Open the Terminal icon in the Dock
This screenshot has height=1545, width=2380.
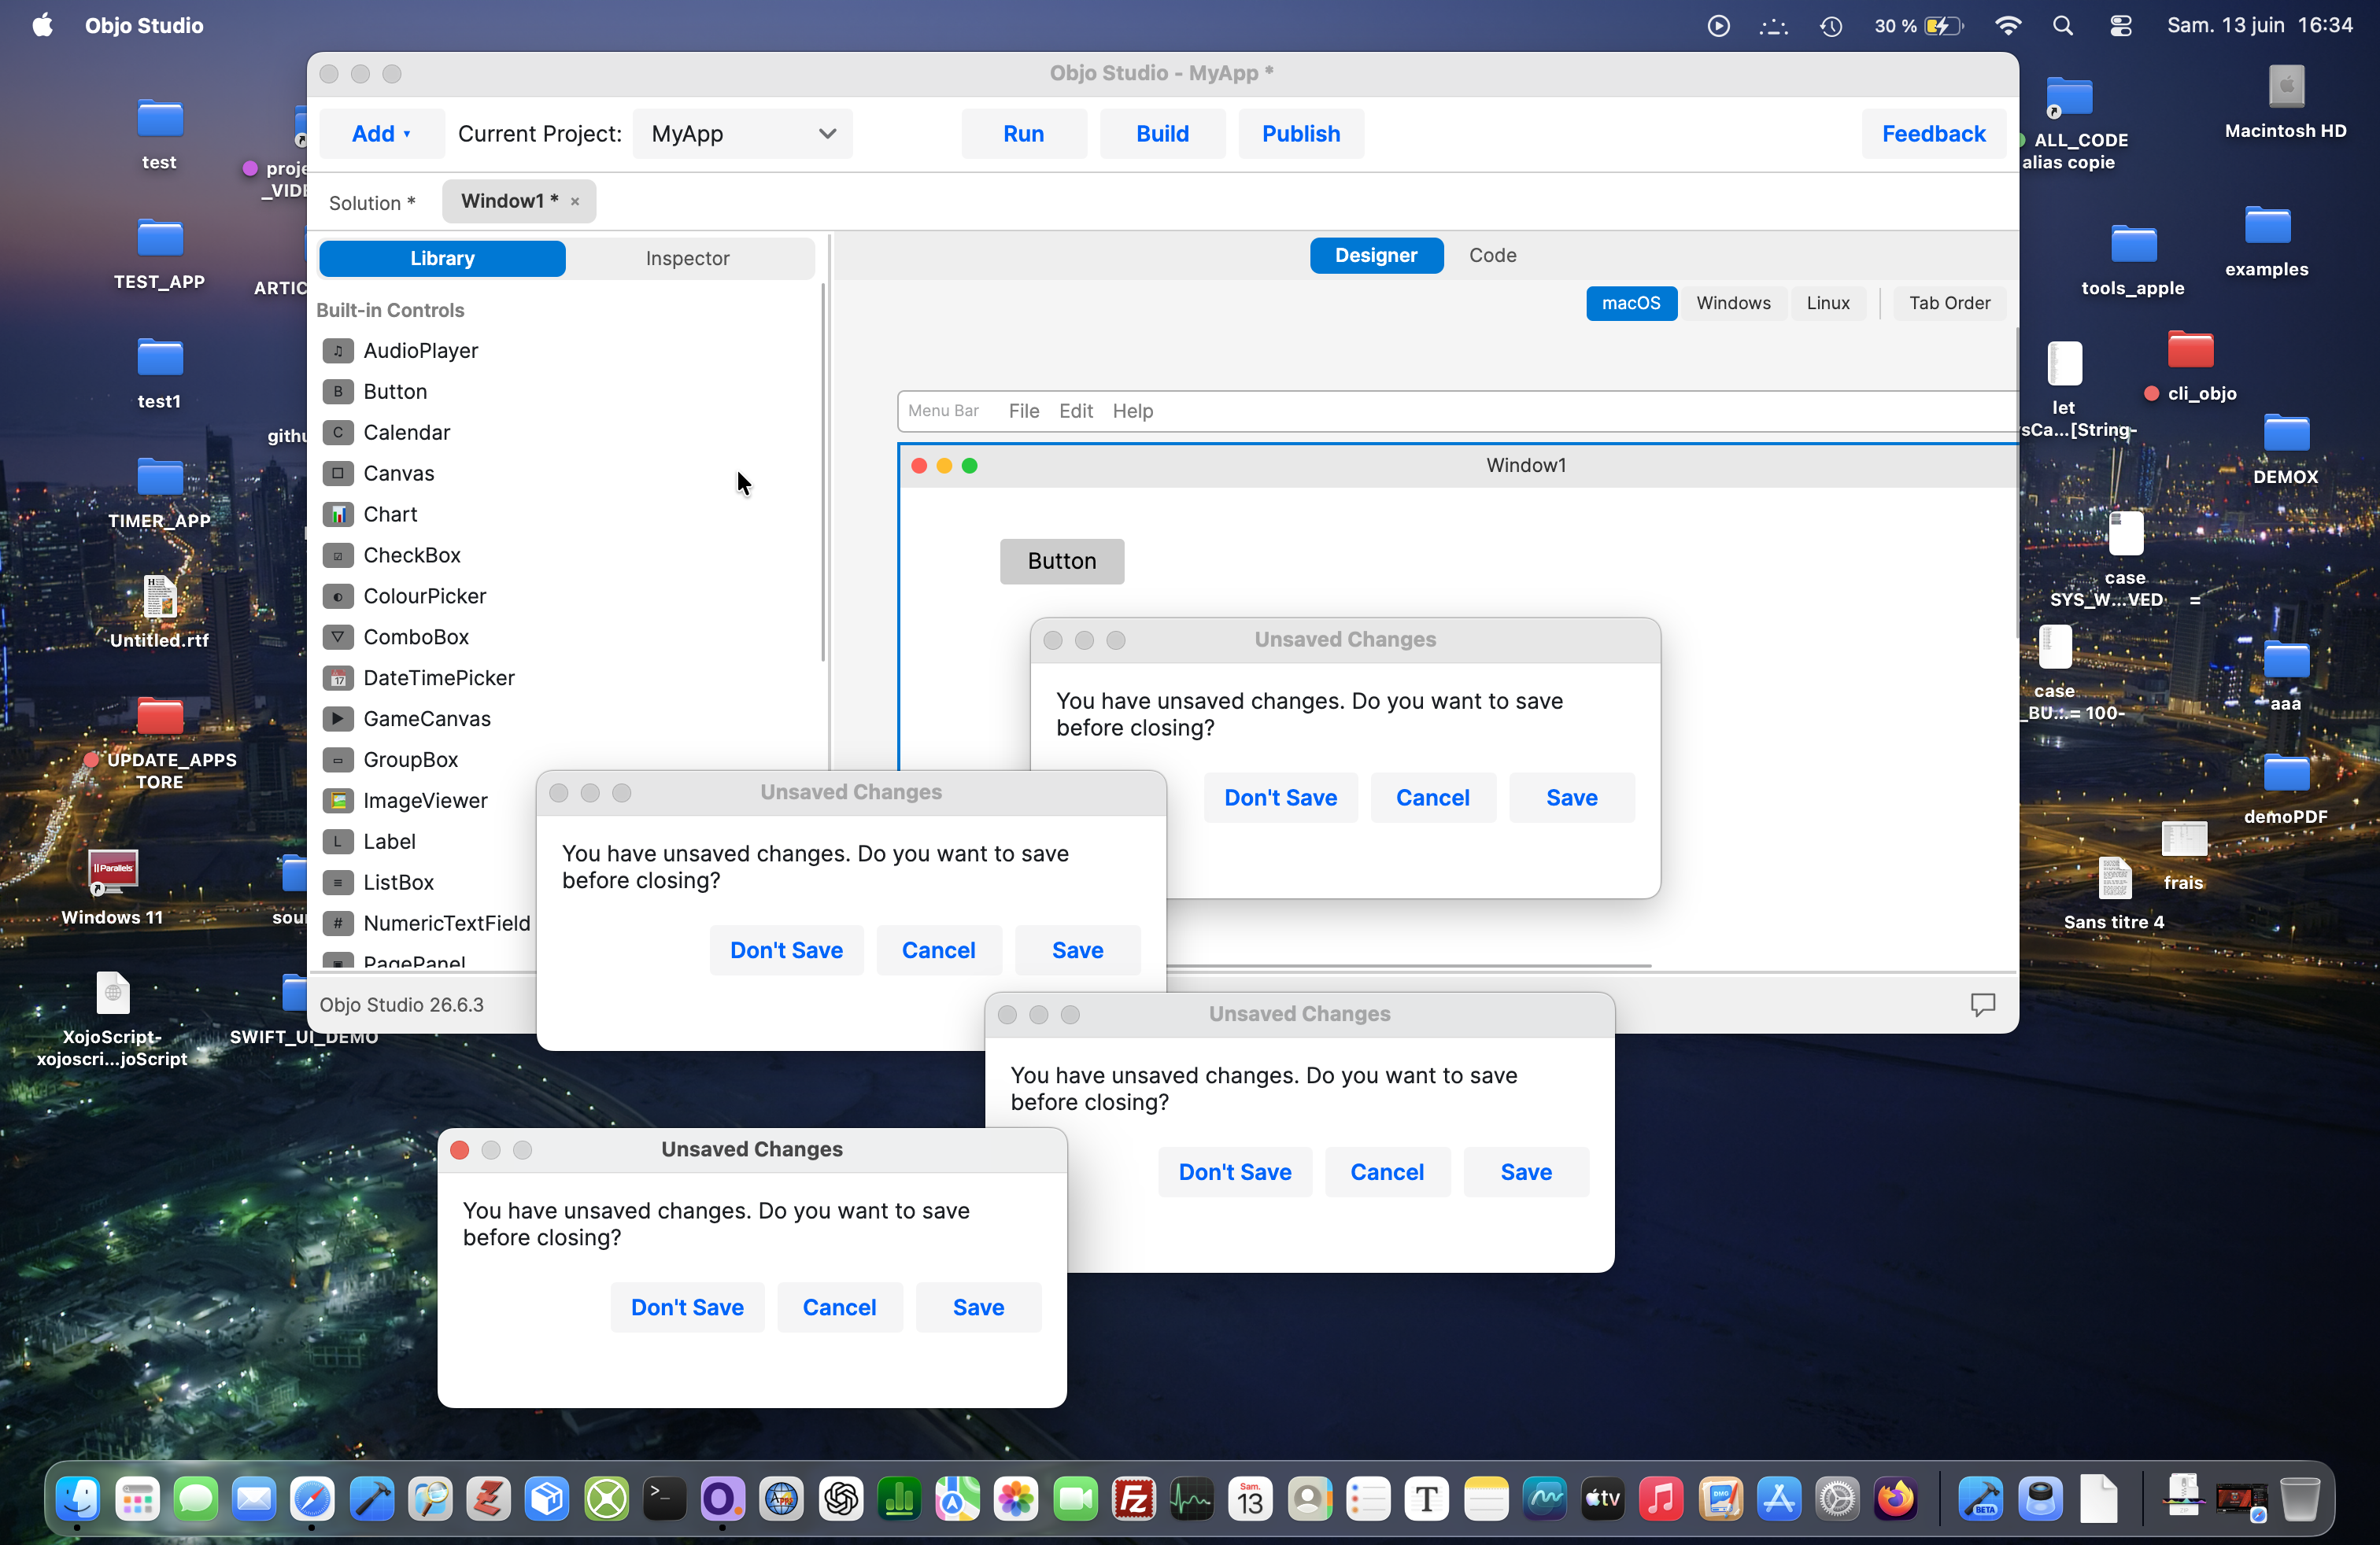pos(664,1499)
